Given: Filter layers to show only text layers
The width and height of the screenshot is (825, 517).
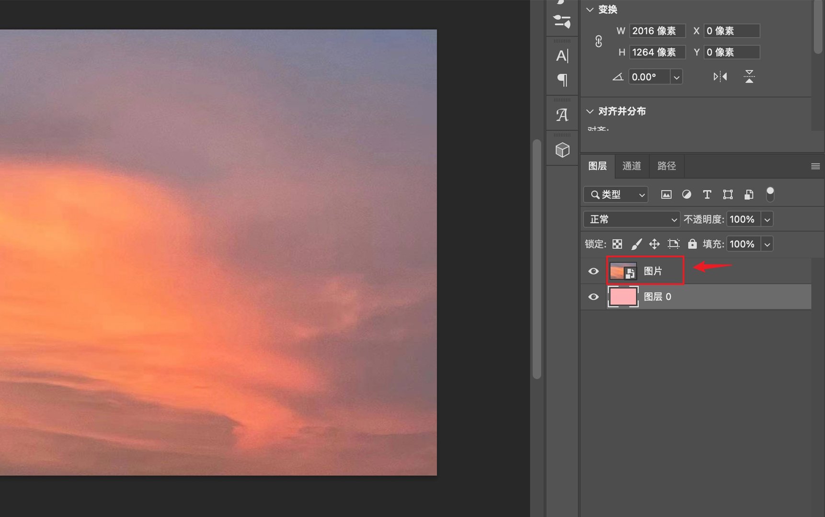Looking at the screenshot, I should pyautogui.click(x=707, y=194).
